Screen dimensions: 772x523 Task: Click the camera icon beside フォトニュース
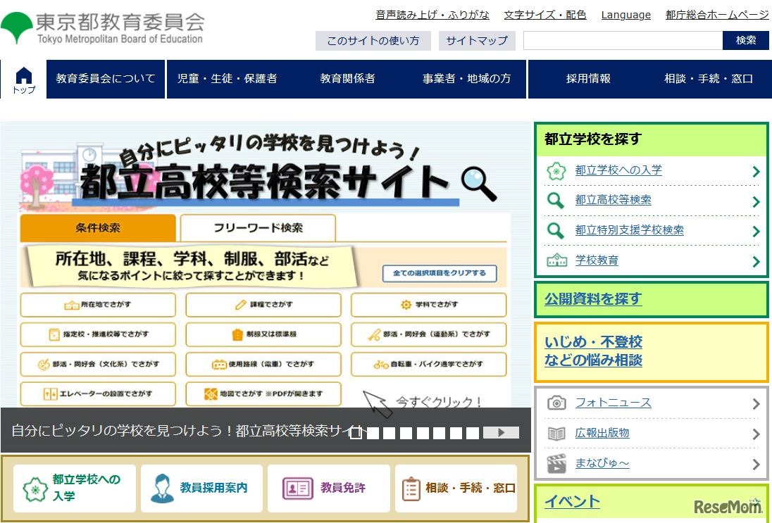coord(557,403)
